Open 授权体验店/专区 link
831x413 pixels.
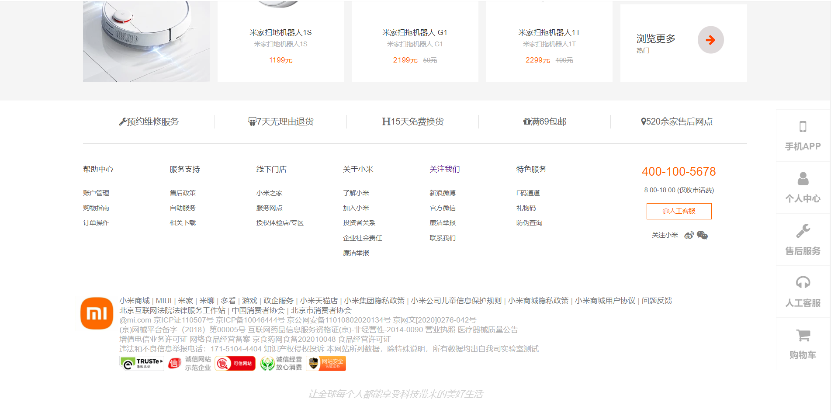(280, 222)
